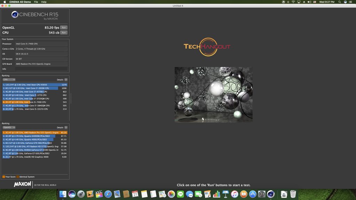This screenshot has height=200, width=356.
Task: Open the AirPlay display menu
Action: [x=299, y=2]
